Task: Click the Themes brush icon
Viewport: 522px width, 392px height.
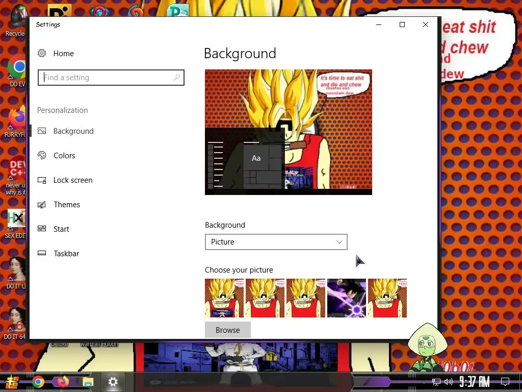Action: pyautogui.click(x=42, y=205)
